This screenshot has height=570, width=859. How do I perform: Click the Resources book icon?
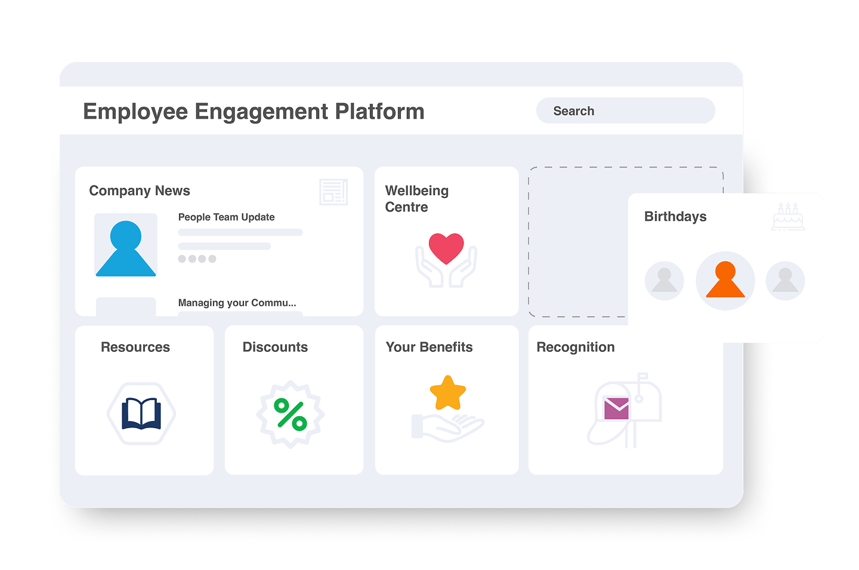tap(141, 414)
